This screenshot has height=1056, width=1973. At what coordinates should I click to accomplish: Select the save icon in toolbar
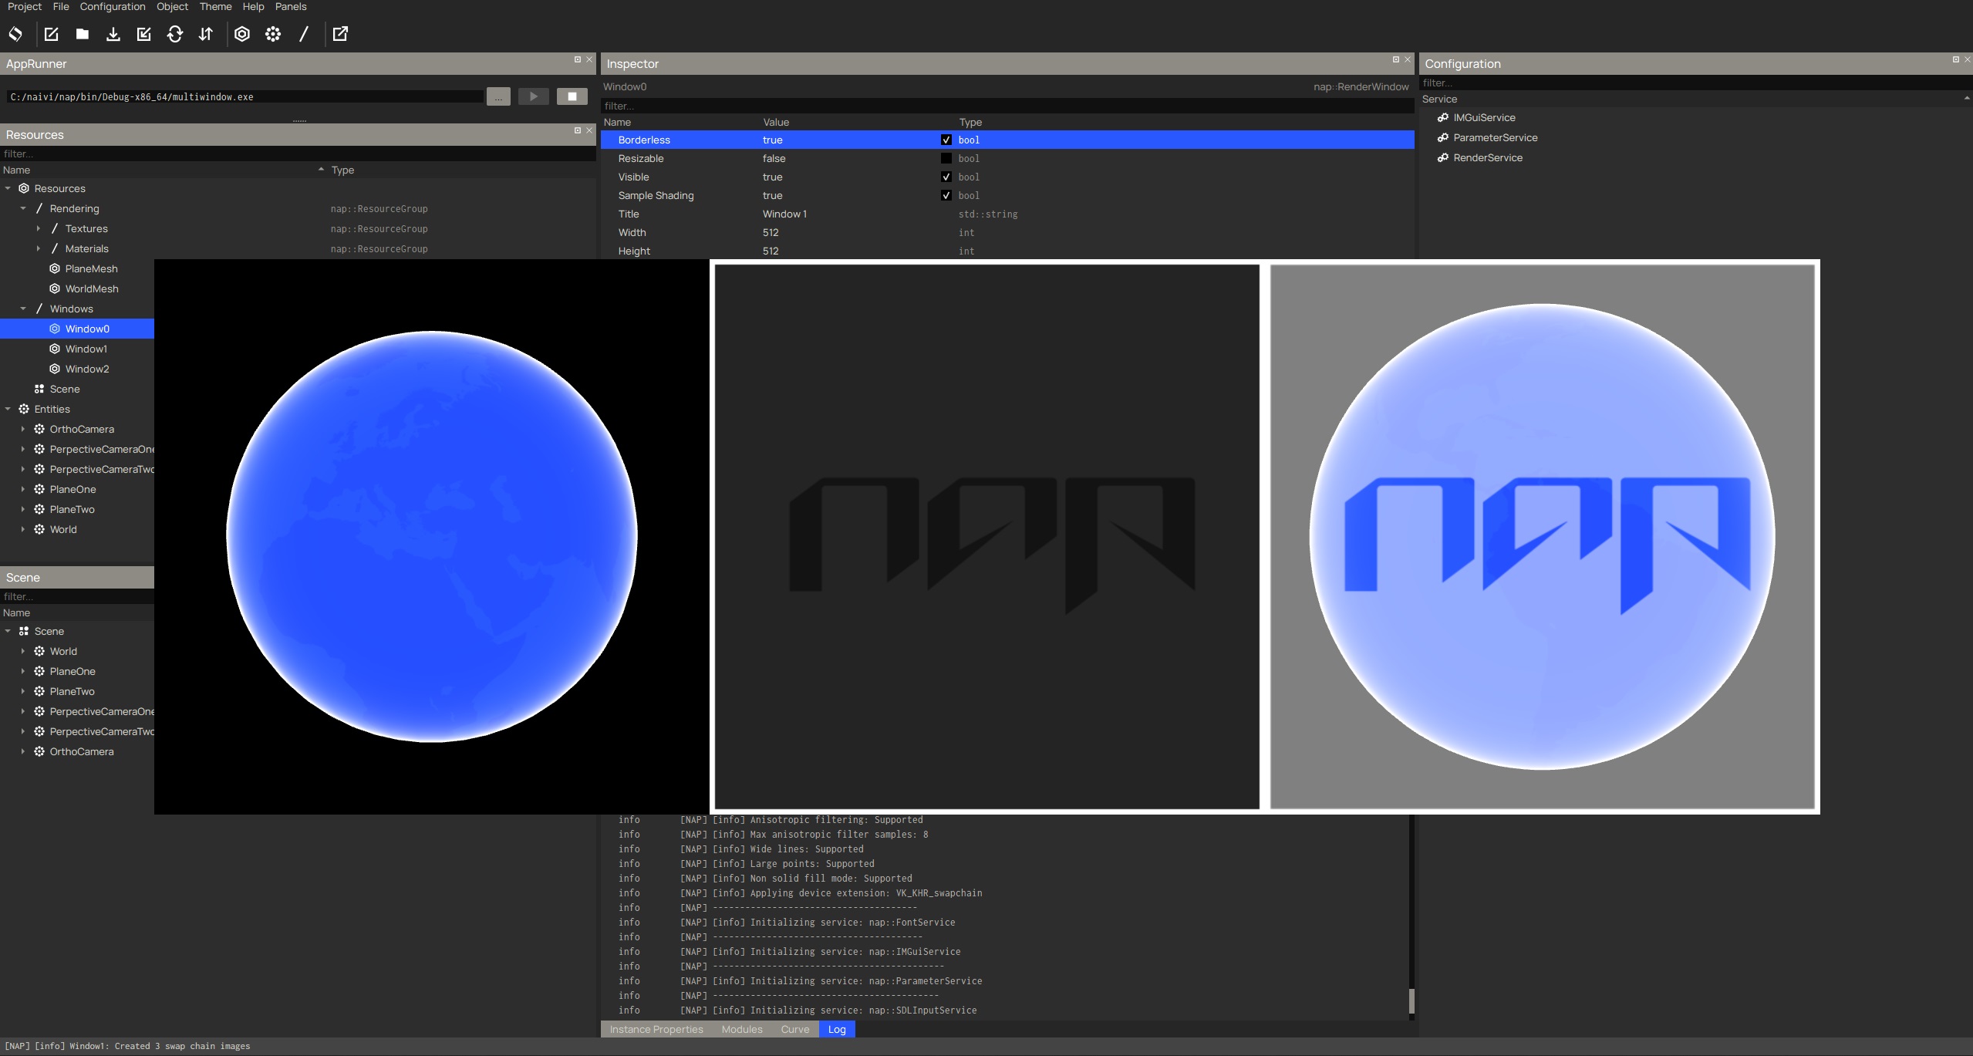click(x=111, y=34)
